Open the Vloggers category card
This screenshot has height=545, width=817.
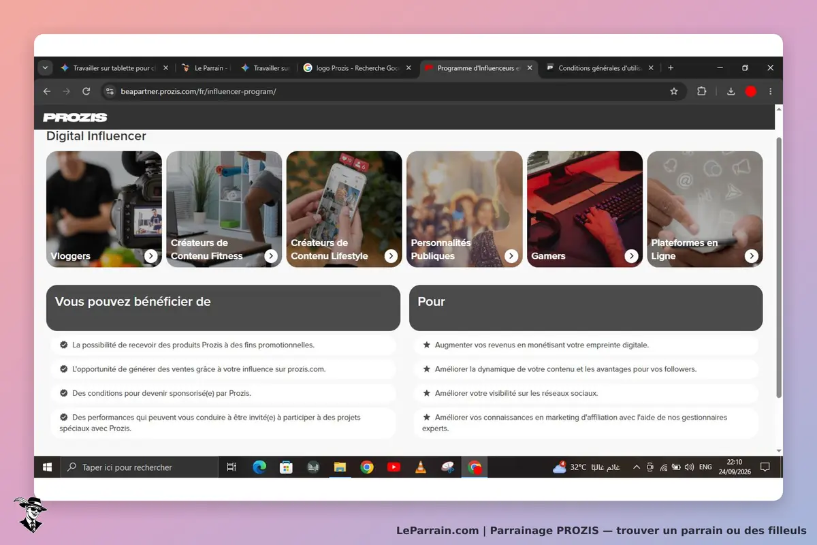pos(104,209)
